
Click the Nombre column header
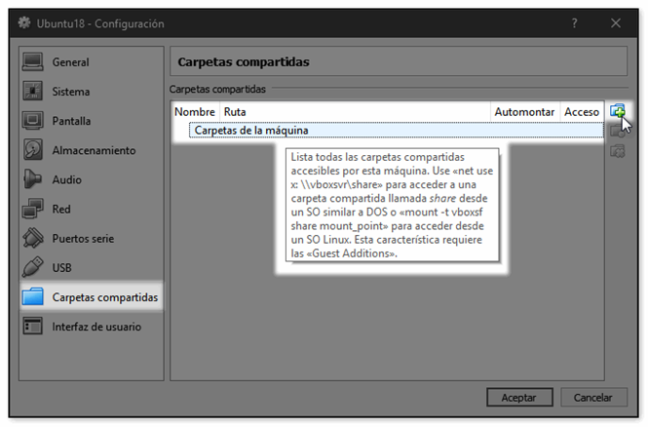tap(195, 111)
